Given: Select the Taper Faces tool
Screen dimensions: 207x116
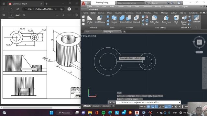Looking at the screenshot, I should pyautogui.click(x=167, y=19).
